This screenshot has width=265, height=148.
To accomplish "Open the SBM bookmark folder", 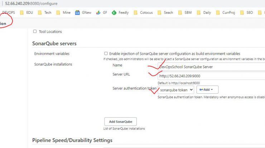I will point(185,13).
